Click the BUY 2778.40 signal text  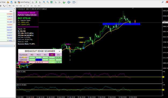click(24, 18)
